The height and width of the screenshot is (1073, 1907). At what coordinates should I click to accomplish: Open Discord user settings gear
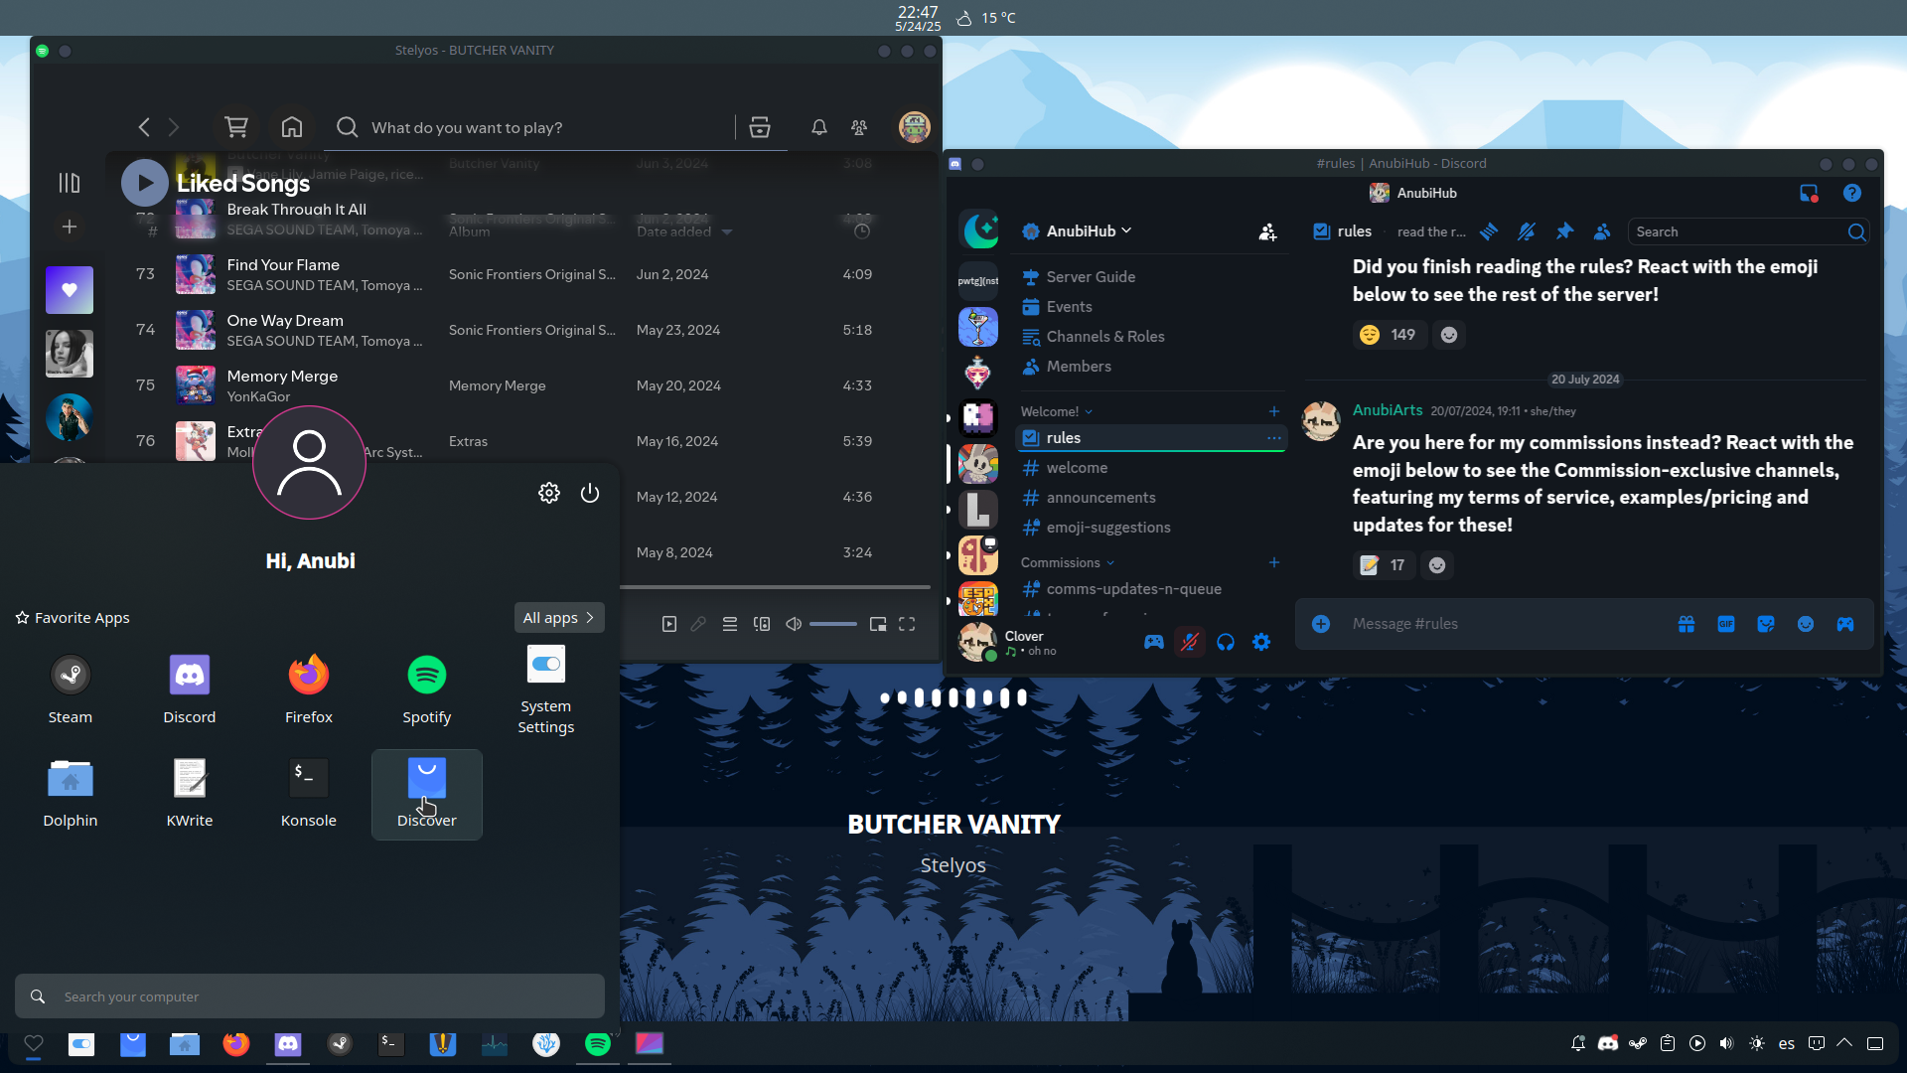click(1261, 643)
